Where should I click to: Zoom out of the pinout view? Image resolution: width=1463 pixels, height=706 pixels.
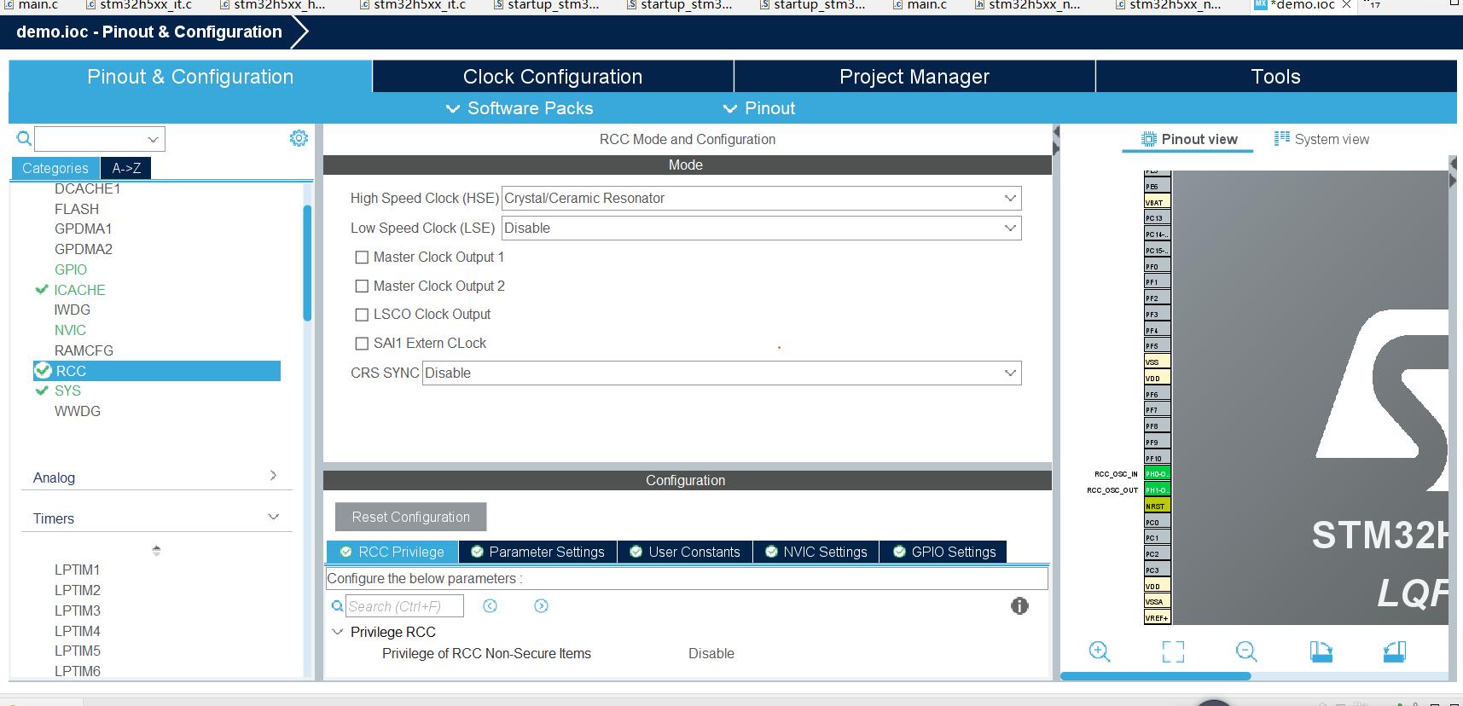click(x=1246, y=651)
